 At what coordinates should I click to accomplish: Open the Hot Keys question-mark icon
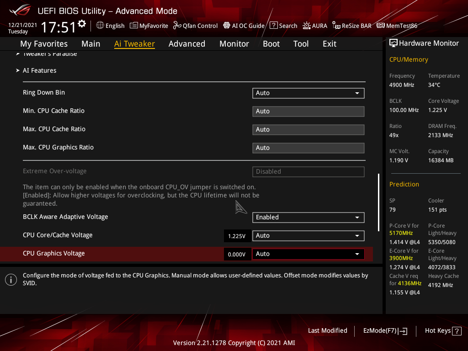coord(457,331)
